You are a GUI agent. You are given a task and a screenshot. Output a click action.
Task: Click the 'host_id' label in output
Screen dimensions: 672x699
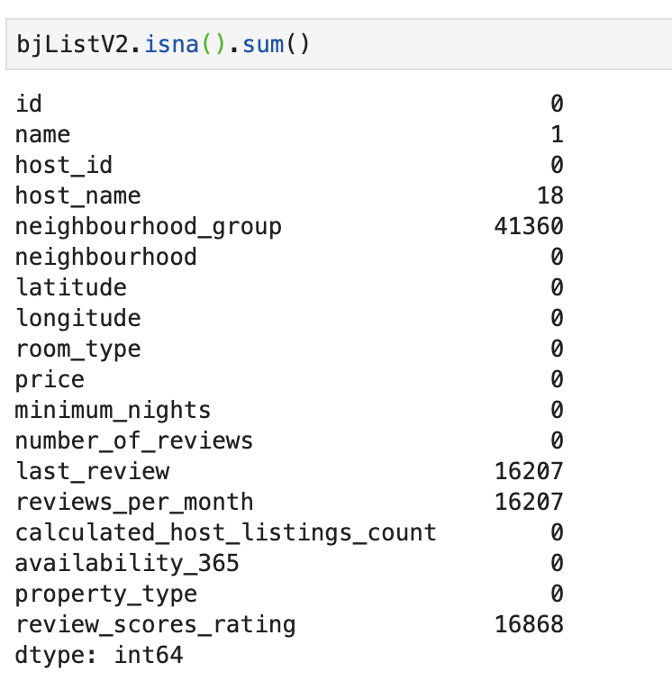coord(64,165)
